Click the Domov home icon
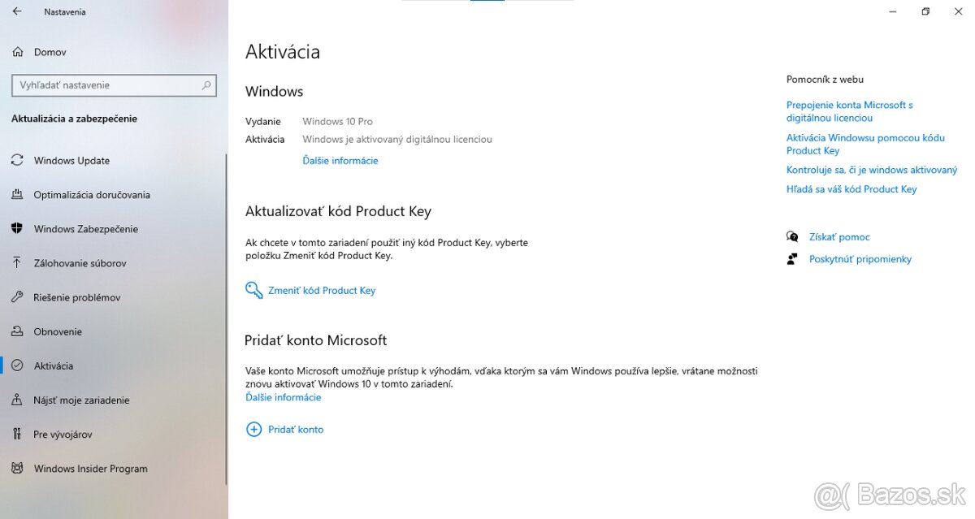Image resolution: width=975 pixels, height=519 pixels. tap(17, 52)
